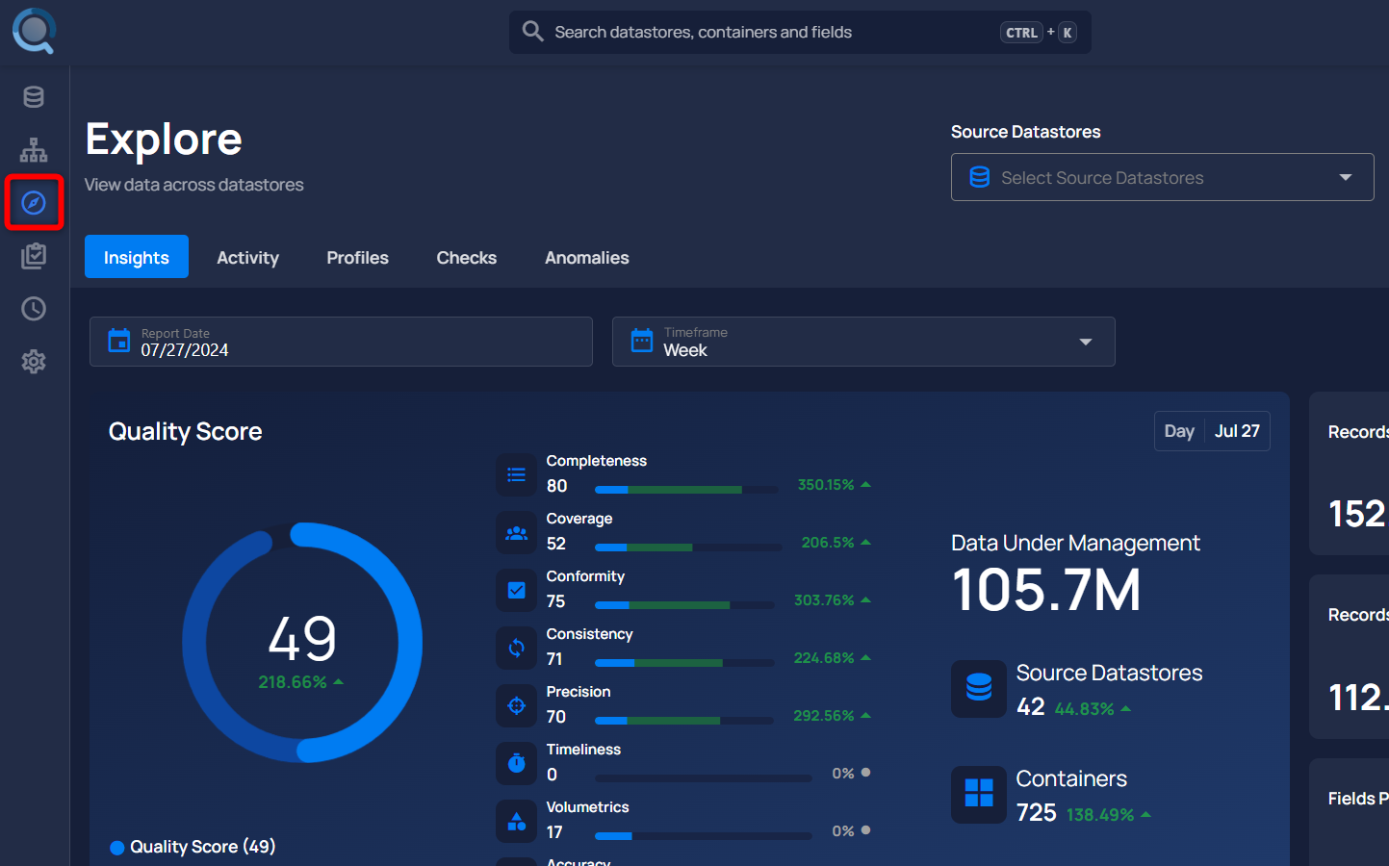This screenshot has width=1389, height=866.
Task: Click the Timeliness score value 0
Action: click(x=552, y=775)
